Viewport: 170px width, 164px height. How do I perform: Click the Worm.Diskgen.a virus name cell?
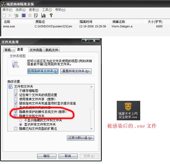(x=122, y=26)
